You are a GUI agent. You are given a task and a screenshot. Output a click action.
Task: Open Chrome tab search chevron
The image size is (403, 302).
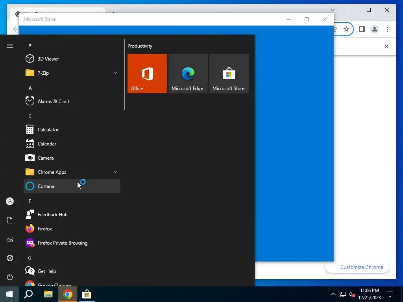(333, 10)
